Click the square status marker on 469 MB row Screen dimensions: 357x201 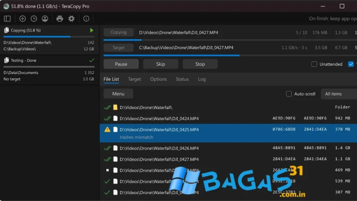click(x=107, y=170)
